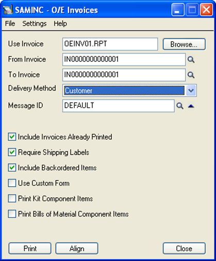Uncheck Require Shipping Labels
This screenshot has width=216, height=261.
[x=12, y=152]
